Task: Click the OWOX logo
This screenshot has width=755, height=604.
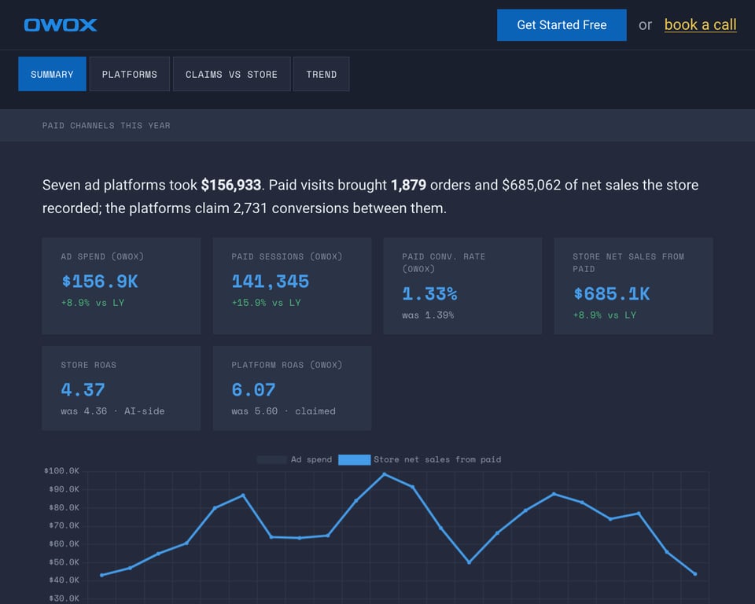Action: coord(61,25)
